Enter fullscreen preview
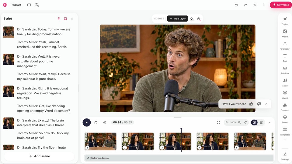Image resolution: width=292 pixels, height=164 pixels. coord(218,122)
